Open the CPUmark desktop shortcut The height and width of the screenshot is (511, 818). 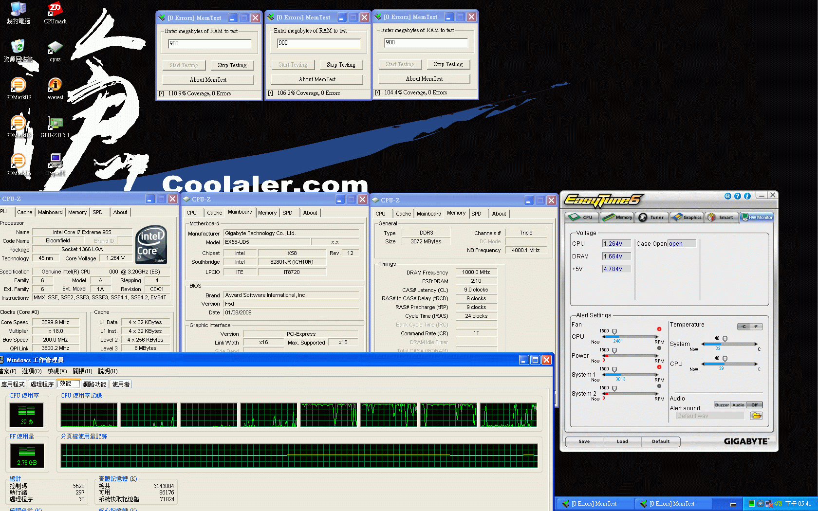click(55, 13)
